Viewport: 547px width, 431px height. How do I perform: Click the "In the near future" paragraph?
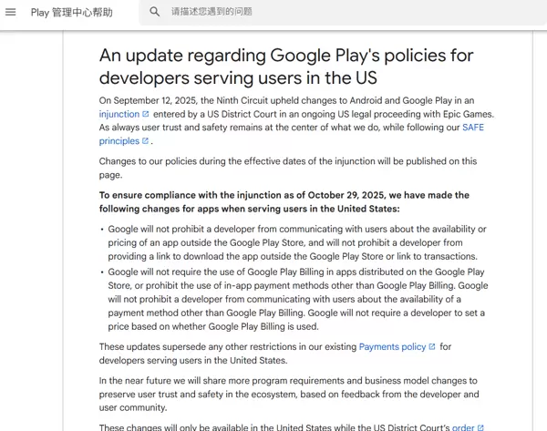point(287,394)
